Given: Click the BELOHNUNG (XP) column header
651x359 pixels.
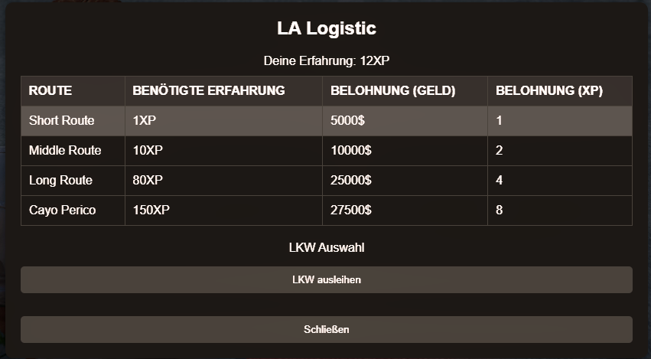Looking at the screenshot, I should click(549, 91).
